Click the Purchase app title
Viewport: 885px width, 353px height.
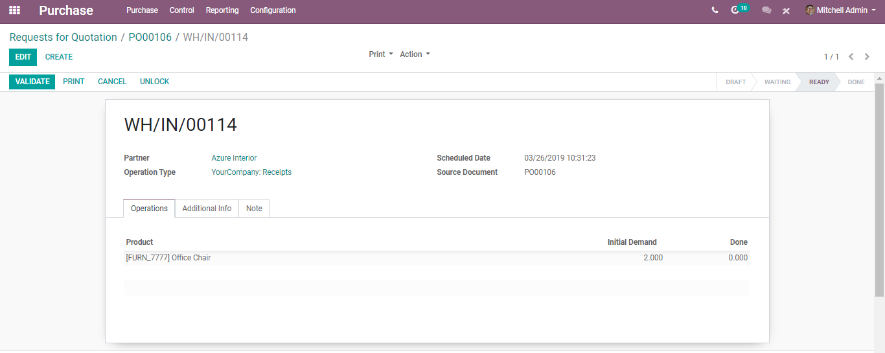(66, 10)
